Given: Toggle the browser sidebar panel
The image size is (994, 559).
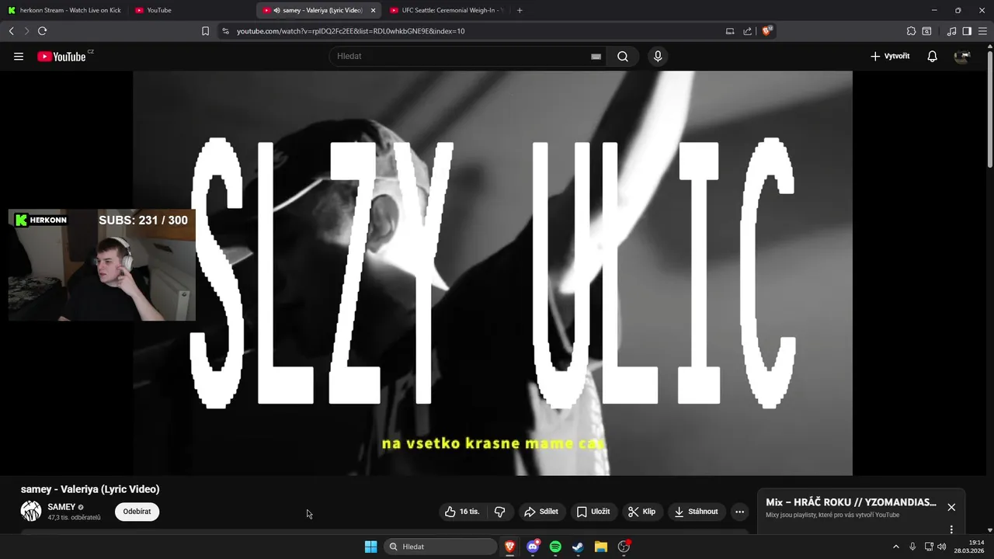Looking at the screenshot, I should 967,31.
